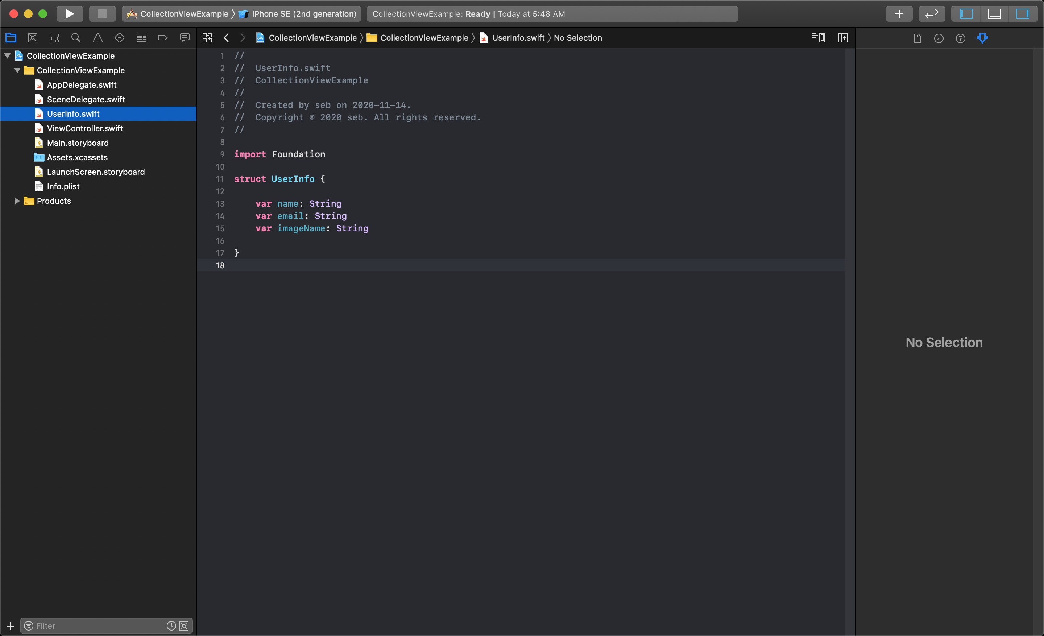Open the UserInfo.swift breadcrumb

coord(512,38)
